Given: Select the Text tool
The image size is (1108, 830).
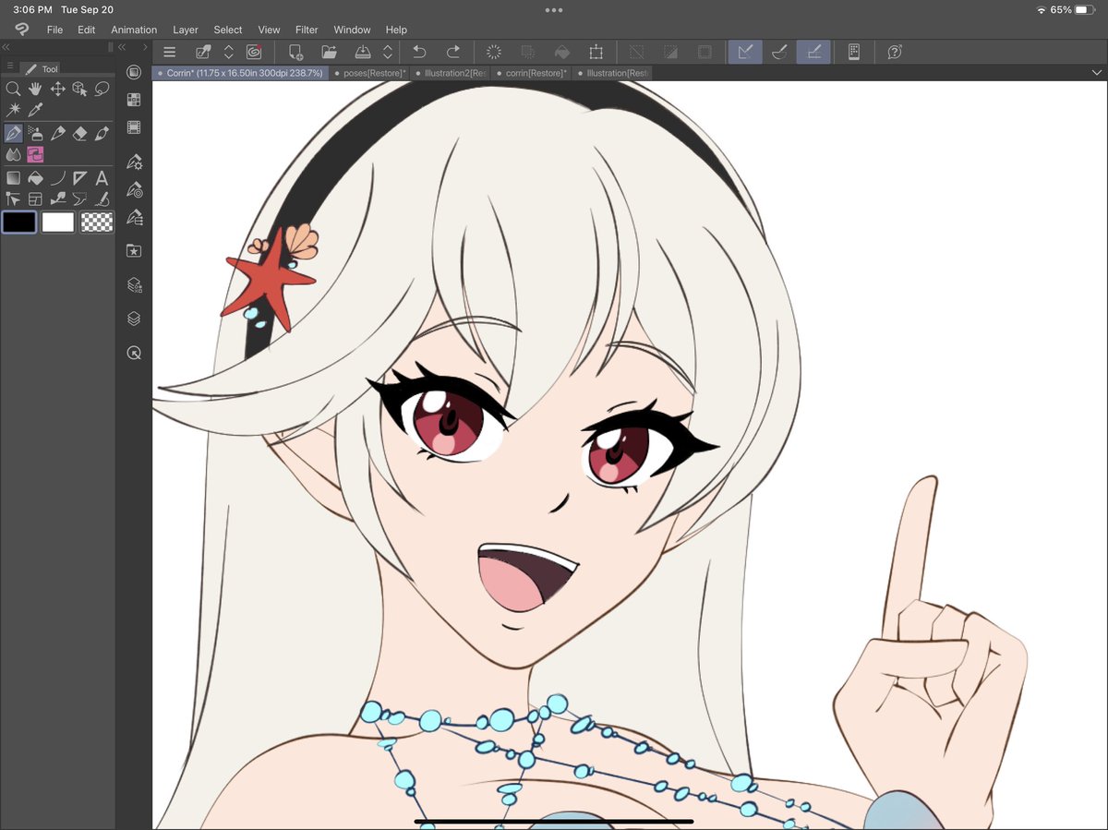Looking at the screenshot, I should pos(102,178).
